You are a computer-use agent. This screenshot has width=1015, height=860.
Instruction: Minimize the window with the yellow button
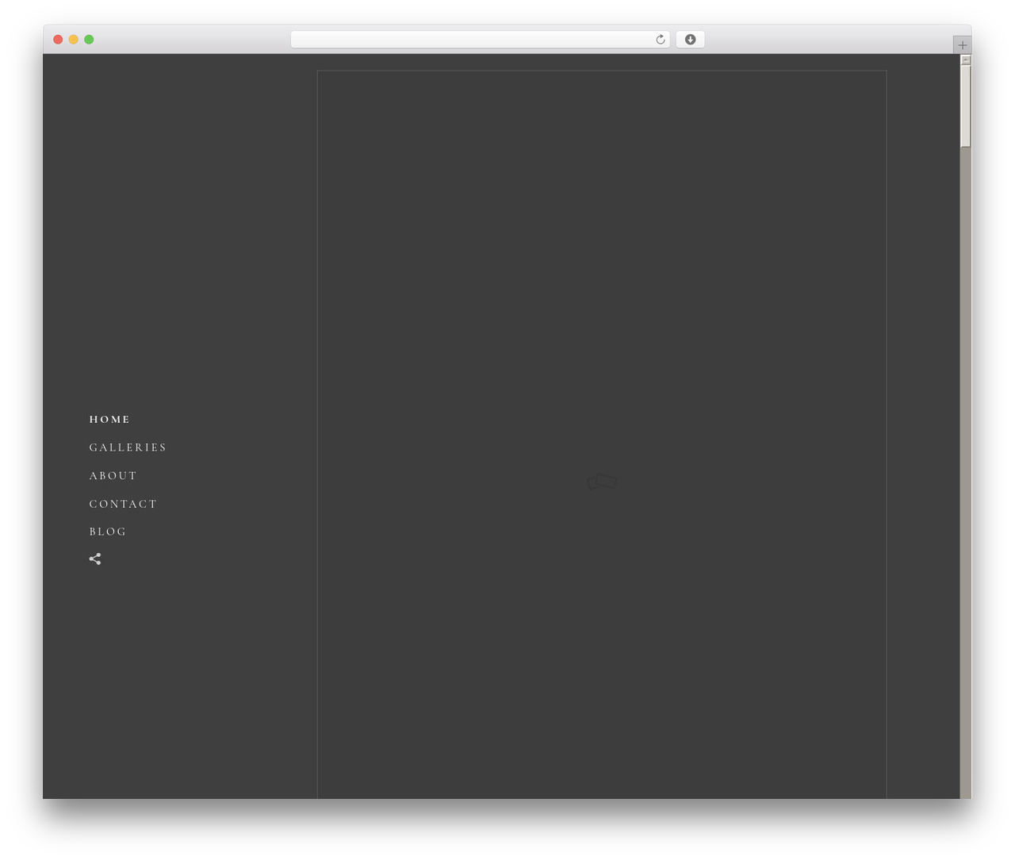pyautogui.click(x=74, y=40)
